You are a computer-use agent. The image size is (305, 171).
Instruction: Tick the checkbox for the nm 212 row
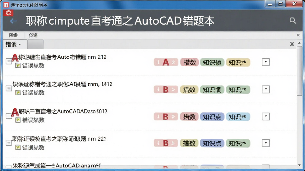(9, 61)
